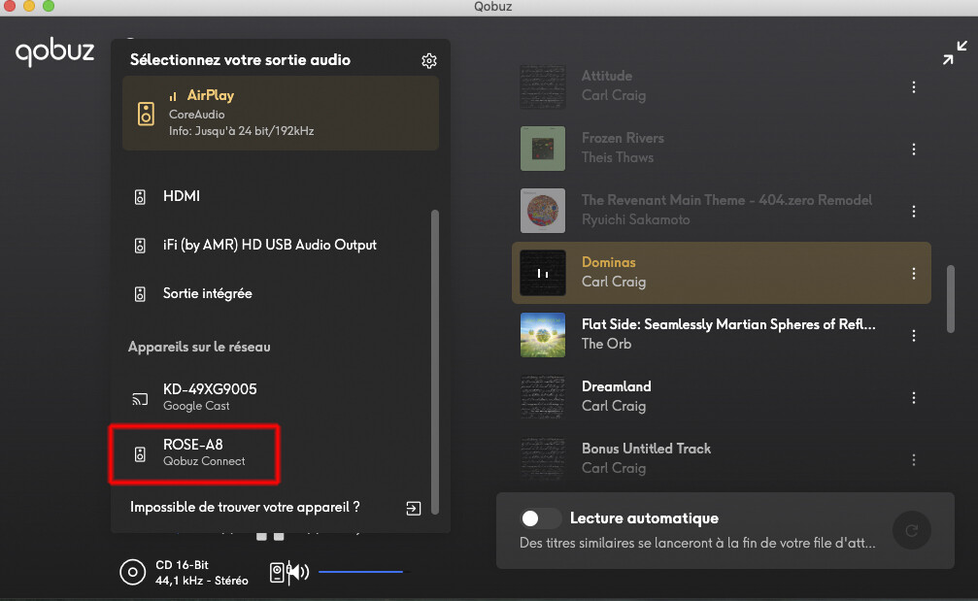Viewport: 978px width, 601px height.
Task: Open options menu for Frozen Rivers track
Action: (x=914, y=149)
